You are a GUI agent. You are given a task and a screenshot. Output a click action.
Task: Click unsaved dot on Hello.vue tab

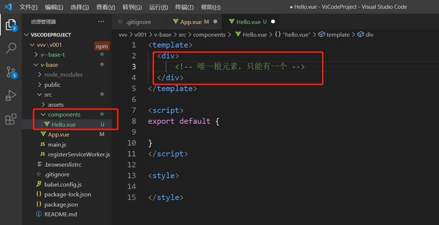click(x=273, y=22)
